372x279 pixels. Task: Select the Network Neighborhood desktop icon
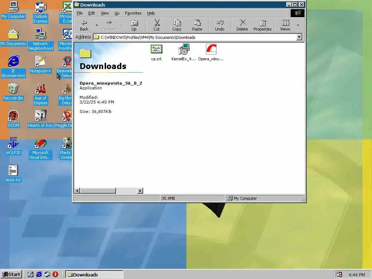click(x=41, y=39)
